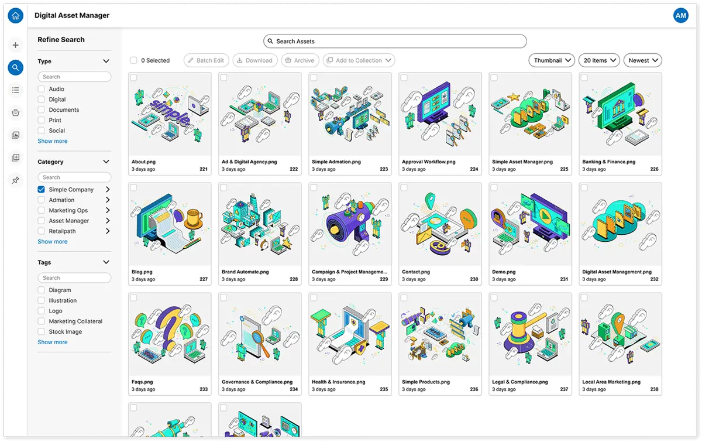Viewport: 702px width, 442px height.
Task: Expand the Marketing Ops category arrow
Action: pyautogui.click(x=108, y=210)
